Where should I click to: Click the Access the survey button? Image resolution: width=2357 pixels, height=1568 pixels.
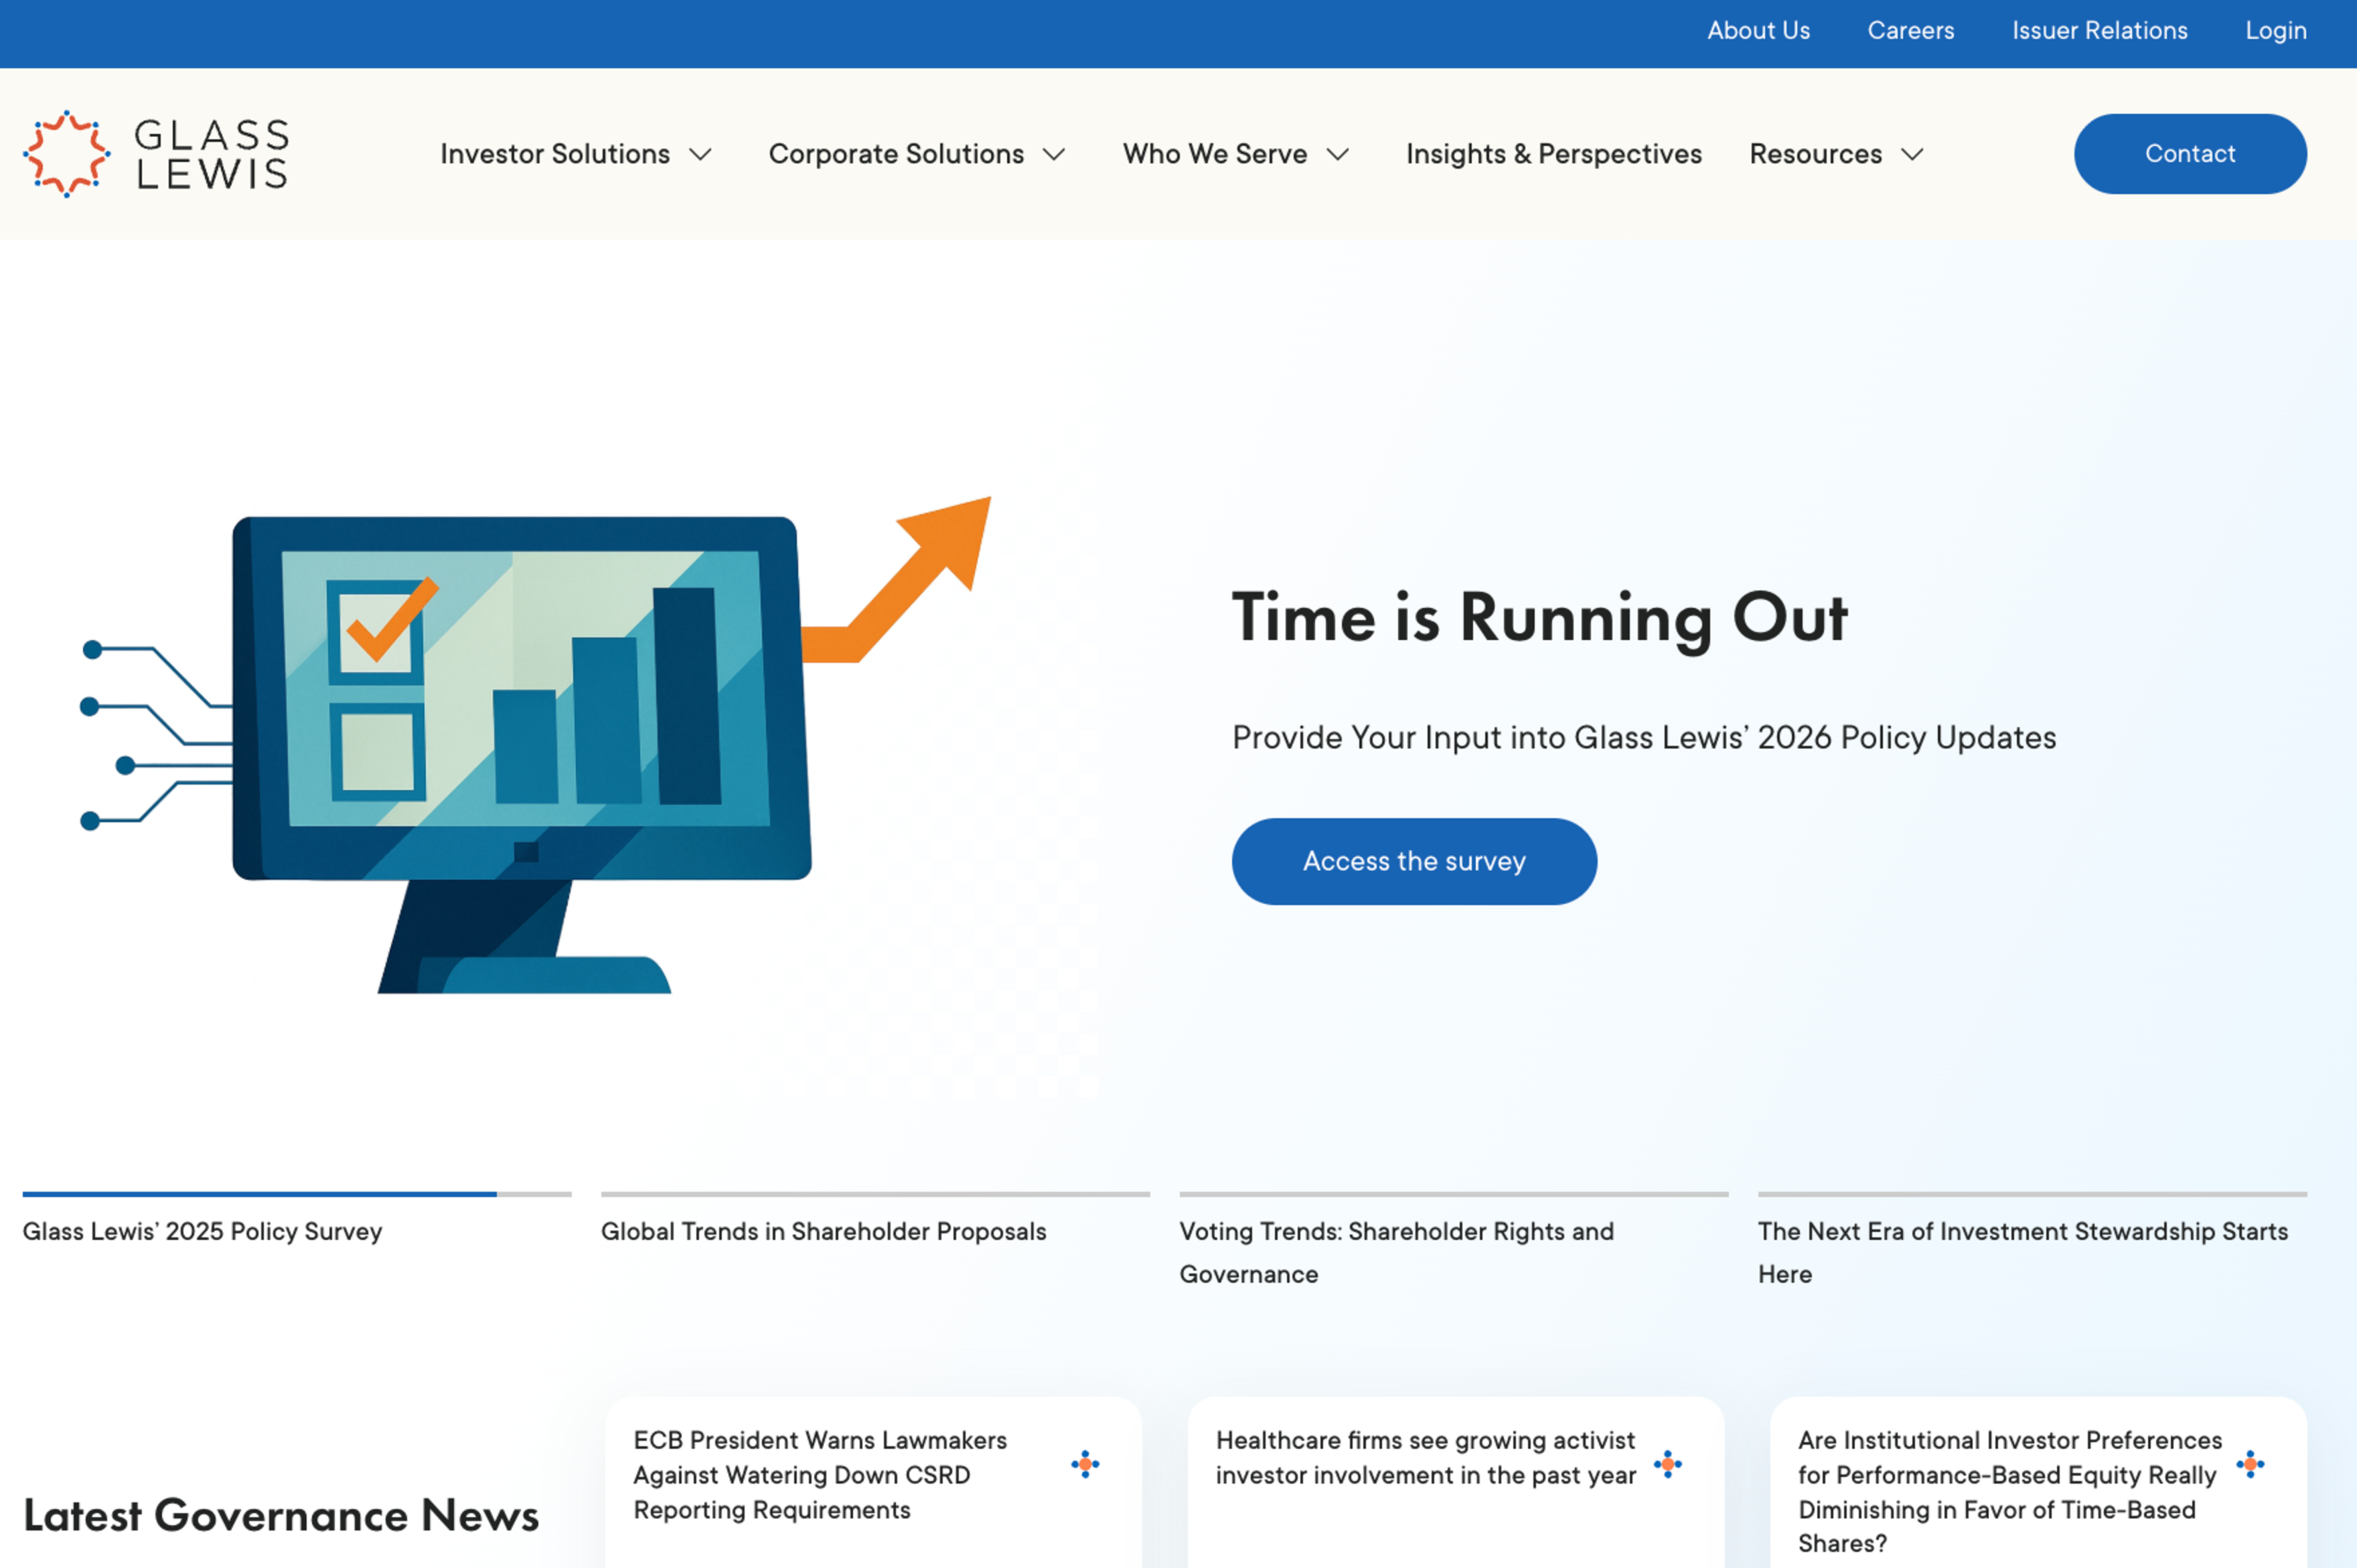(x=1413, y=861)
